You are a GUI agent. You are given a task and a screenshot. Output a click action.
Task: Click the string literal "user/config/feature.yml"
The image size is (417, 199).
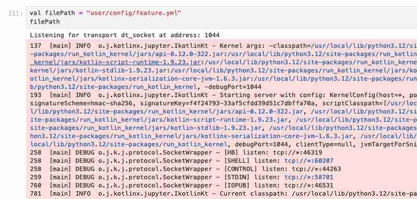coord(134,13)
